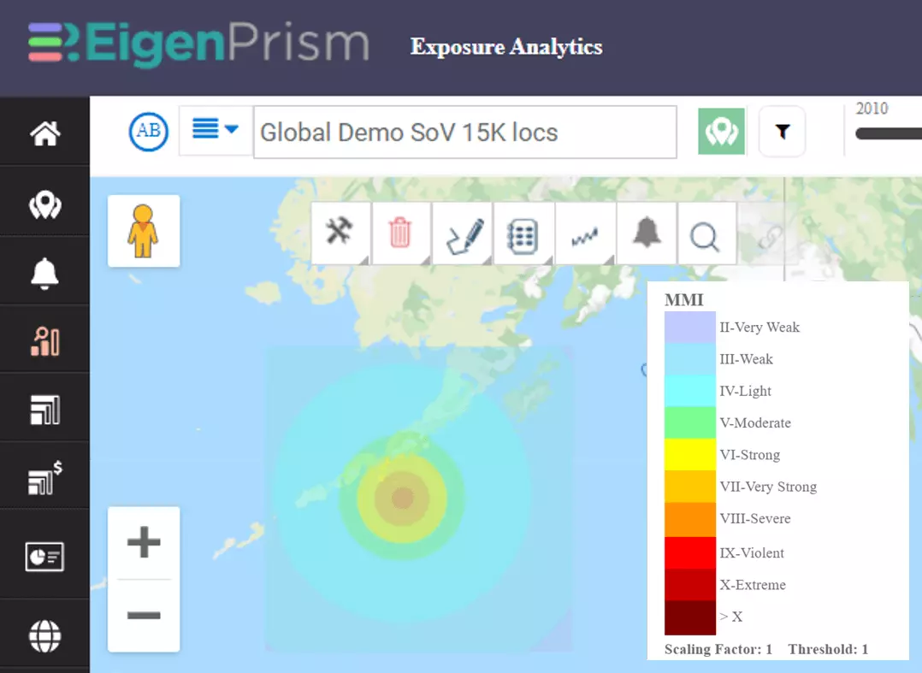
Task: Zoom out with minus button
Action: (x=144, y=616)
